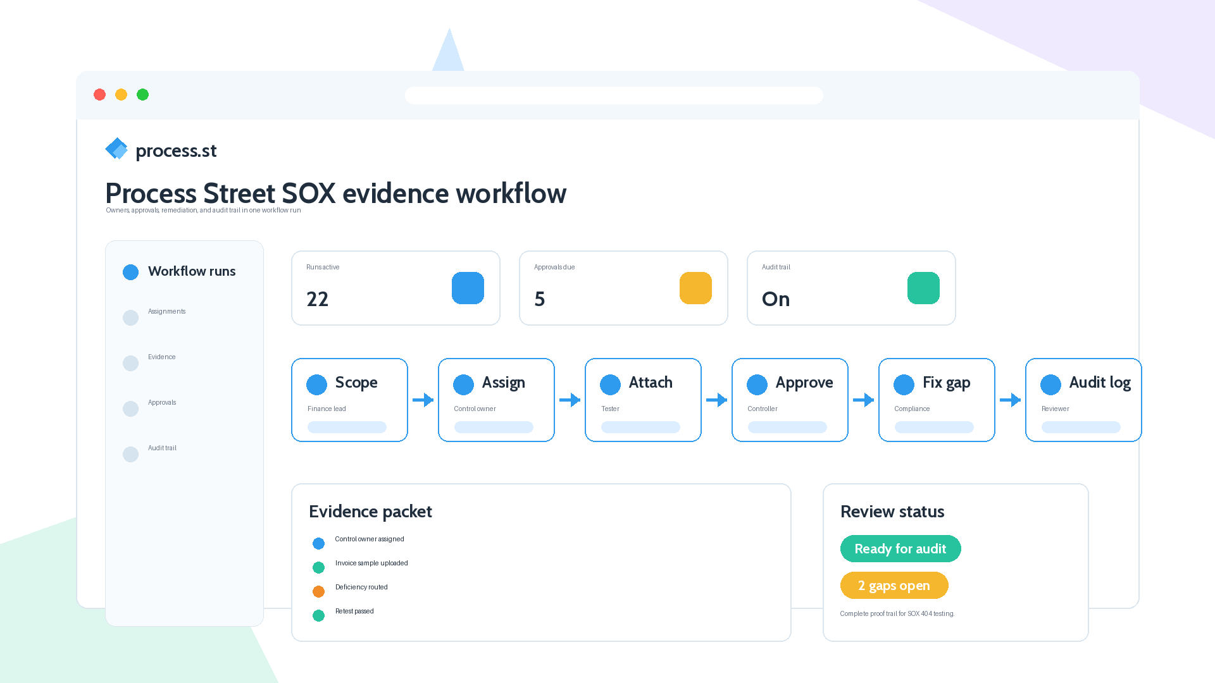The height and width of the screenshot is (683, 1215).
Task: Click the Audit trail value On
Action: click(x=776, y=298)
